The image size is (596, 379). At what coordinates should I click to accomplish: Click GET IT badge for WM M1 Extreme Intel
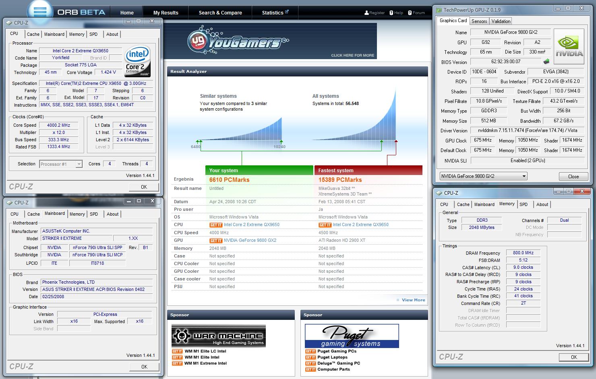tap(177, 363)
